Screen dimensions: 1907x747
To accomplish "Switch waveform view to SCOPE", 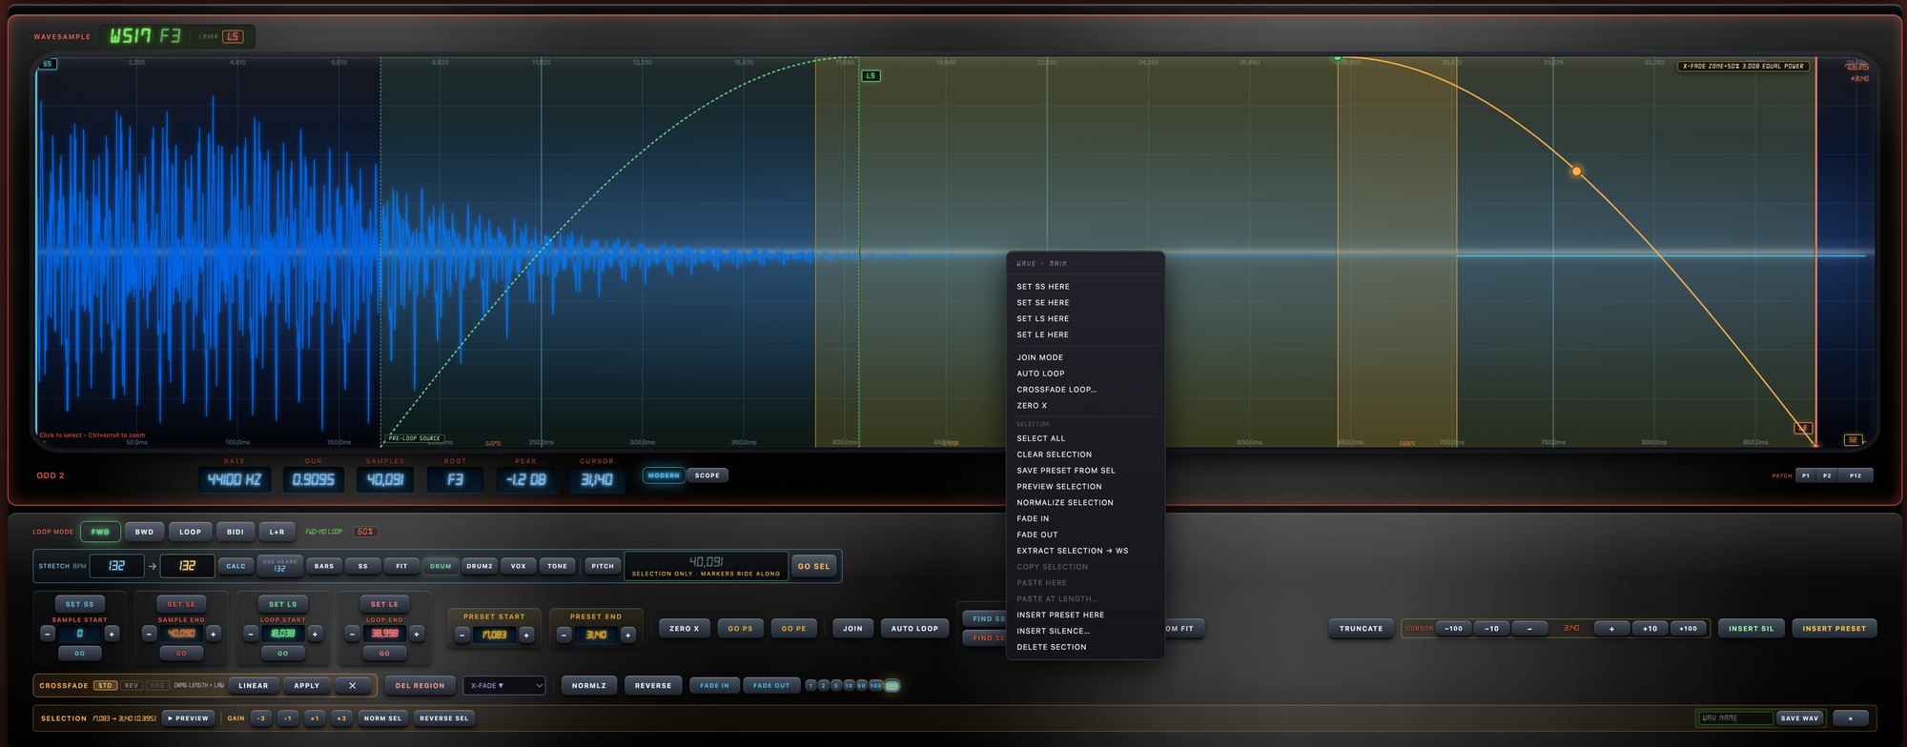I will (x=707, y=475).
